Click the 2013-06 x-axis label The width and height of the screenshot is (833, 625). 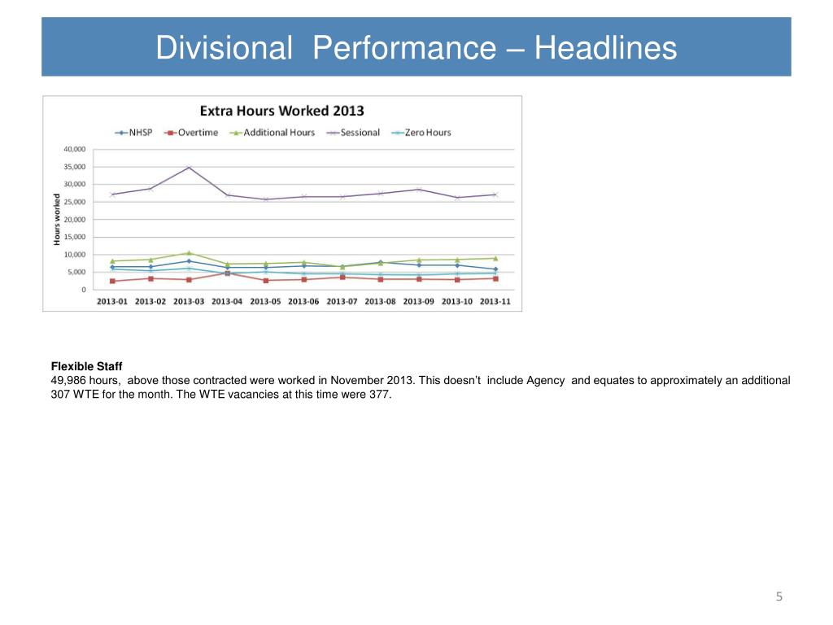[x=303, y=301]
